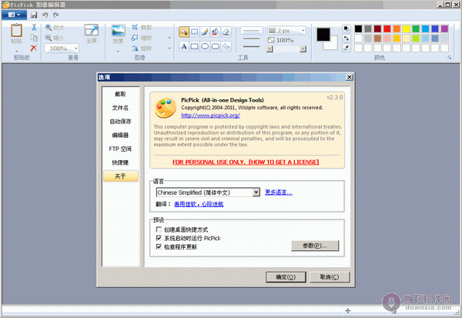Select the arrow pointer selection tool
The width and height of the screenshot is (462, 318).
[x=184, y=32]
